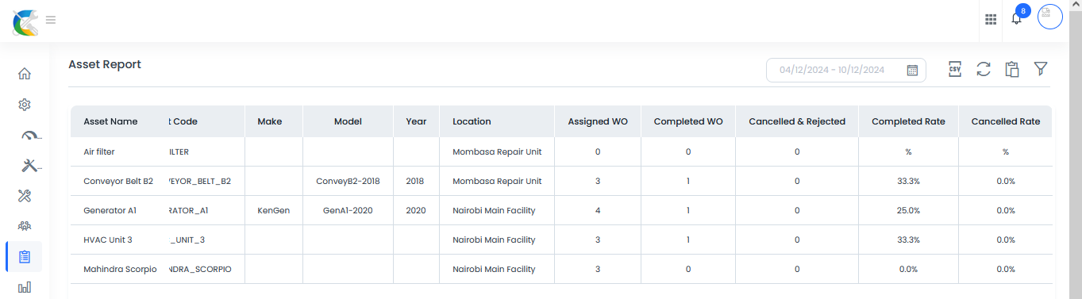Image resolution: width=1082 pixels, height=299 pixels.
Task: Select the active clipboard reports item
Action: tap(25, 257)
